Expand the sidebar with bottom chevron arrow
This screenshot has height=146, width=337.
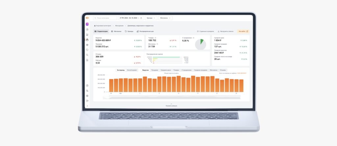(87, 106)
